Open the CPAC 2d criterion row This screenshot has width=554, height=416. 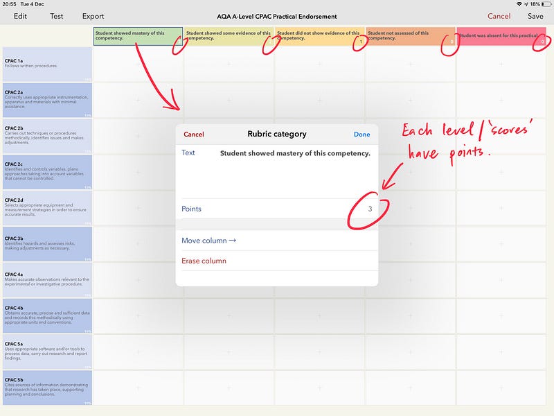pyautogui.click(x=47, y=208)
